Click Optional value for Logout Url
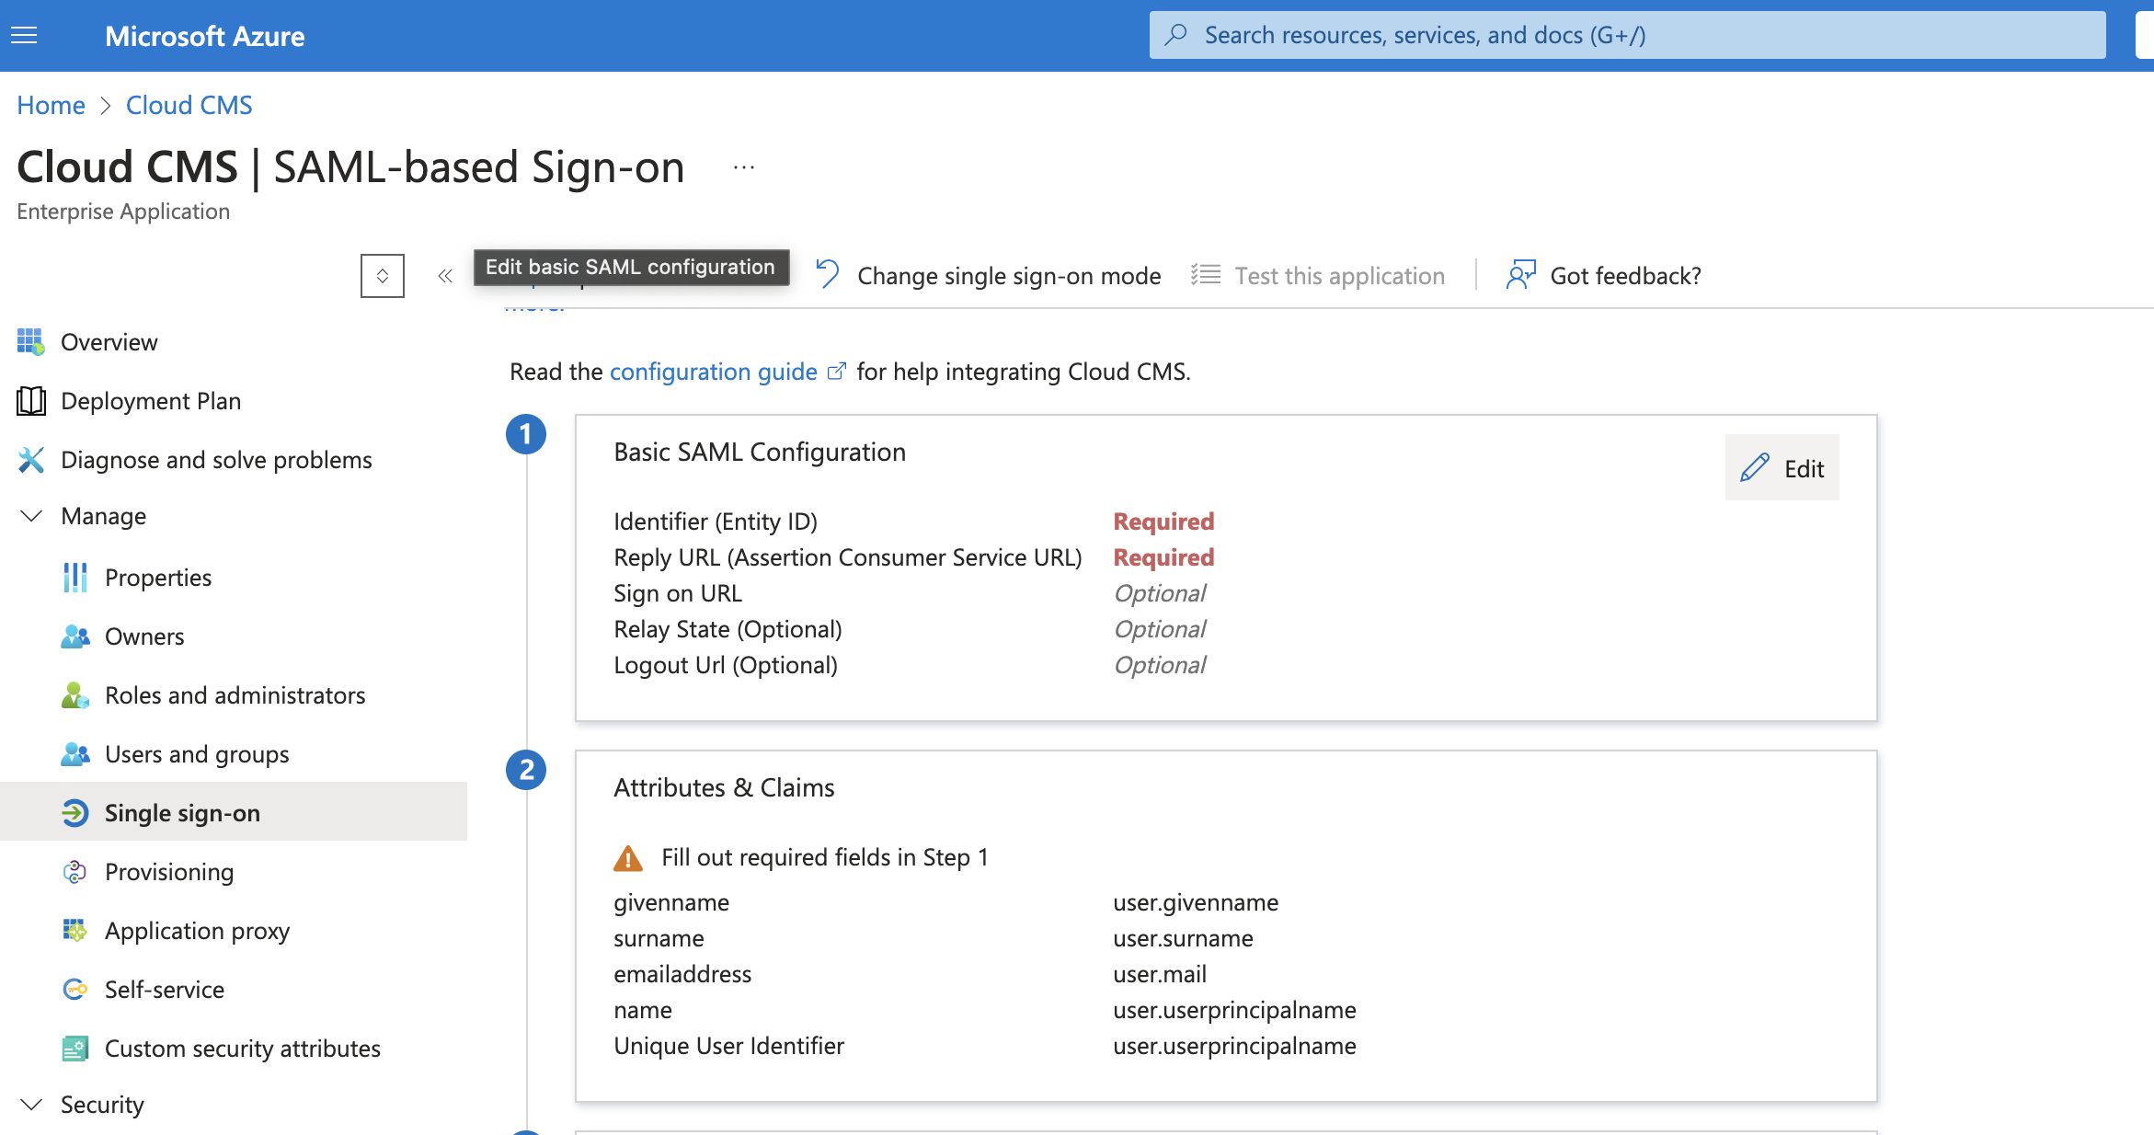This screenshot has width=2154, height=1135. (x=1160, y=665)
